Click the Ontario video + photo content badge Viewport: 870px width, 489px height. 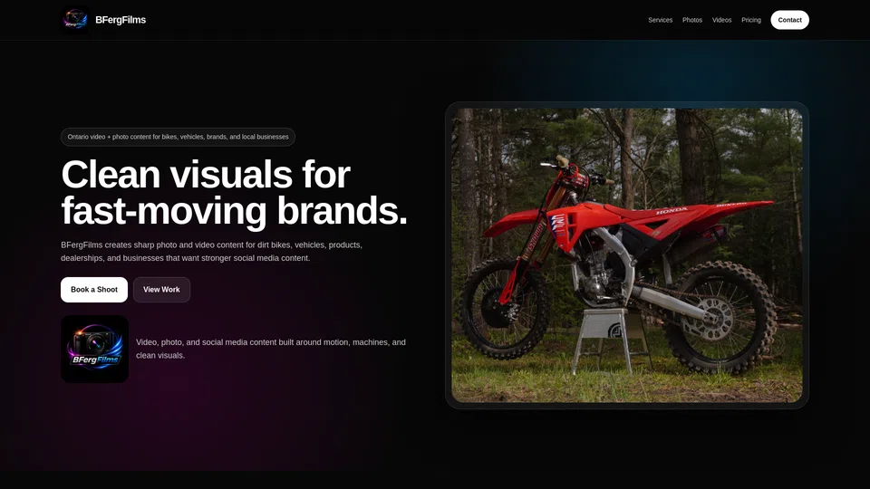point(179,137)
